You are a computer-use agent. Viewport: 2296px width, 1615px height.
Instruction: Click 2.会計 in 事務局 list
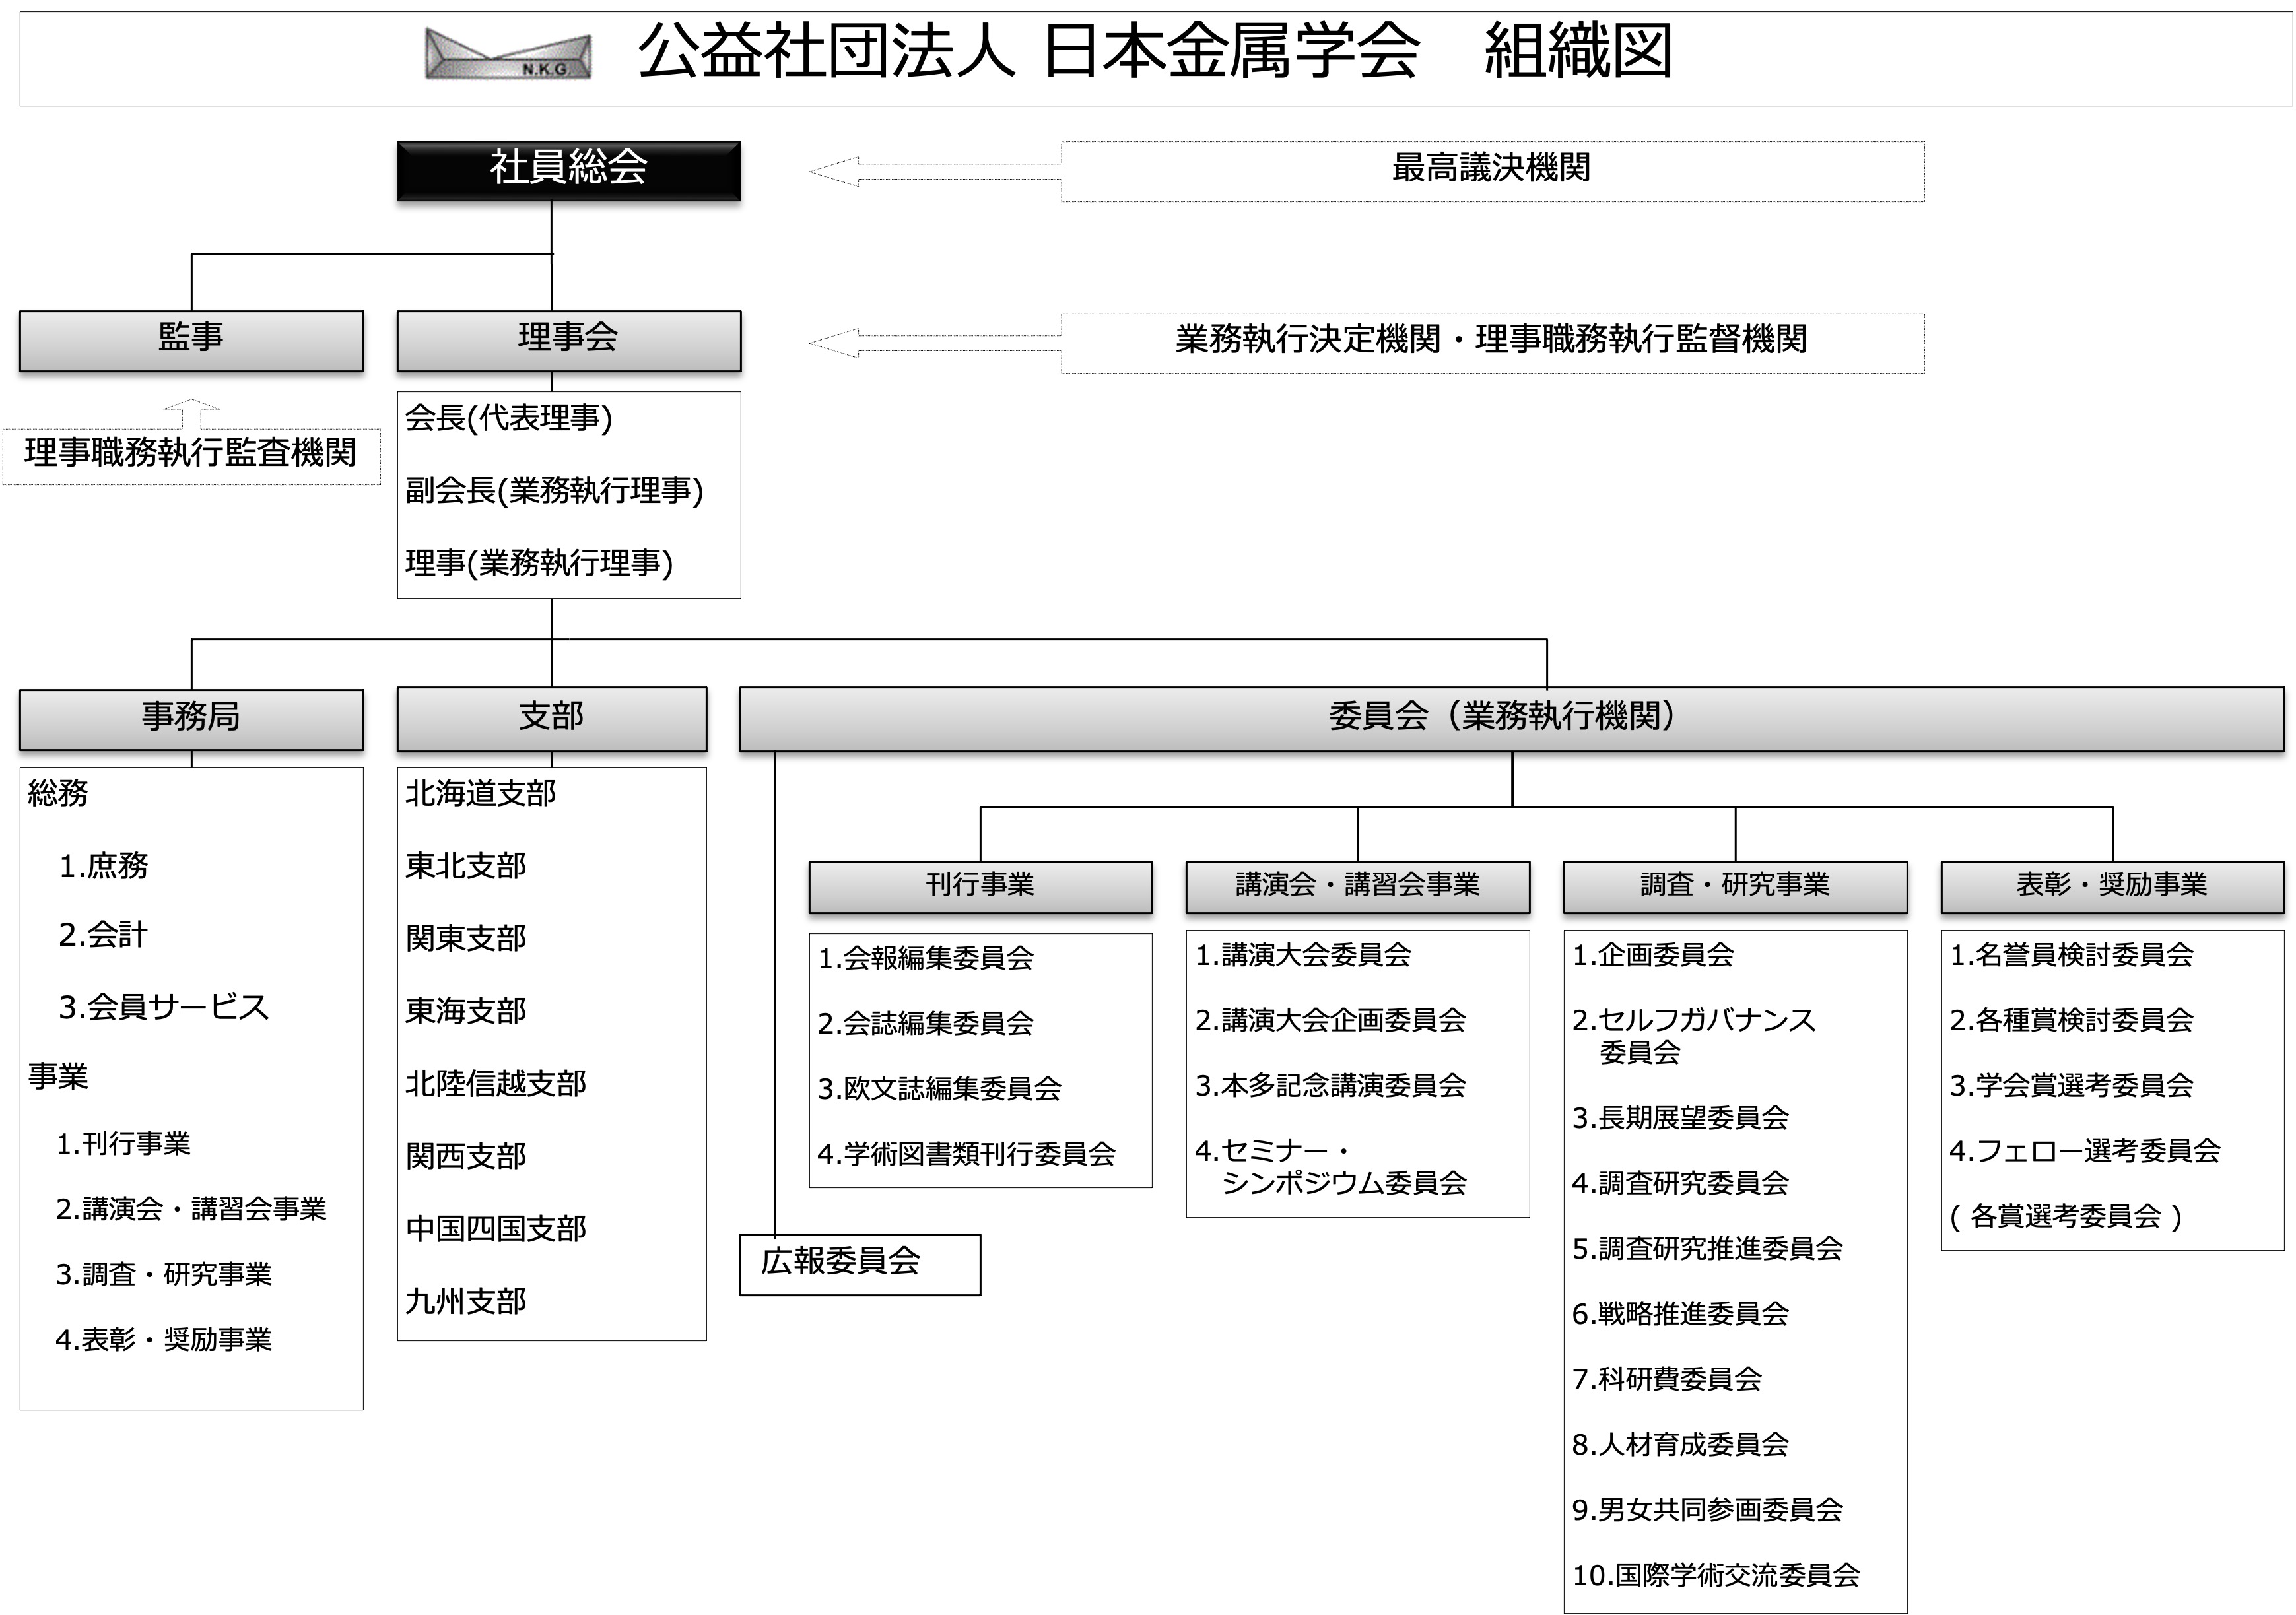coord(103,935)
